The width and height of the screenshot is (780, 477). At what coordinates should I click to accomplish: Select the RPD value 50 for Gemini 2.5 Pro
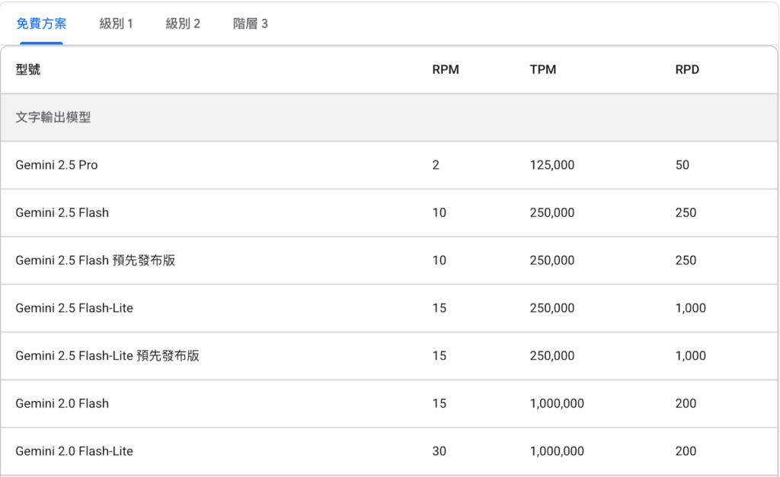pyautogui.click(x=682, y=165)
